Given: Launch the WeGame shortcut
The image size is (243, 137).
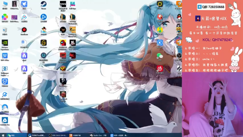Looking at the screenshot, I should [43, 43].
